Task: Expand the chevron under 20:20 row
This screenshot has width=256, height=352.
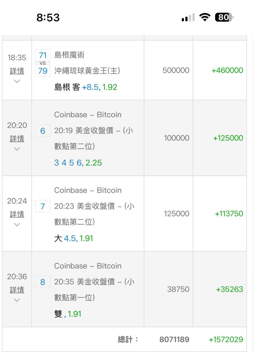Action: [x=17, y=149]
